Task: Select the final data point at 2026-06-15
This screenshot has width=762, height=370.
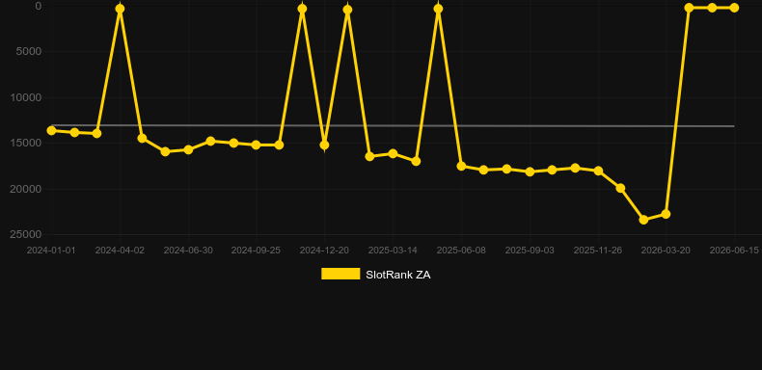Action: (x=734, y=8)
